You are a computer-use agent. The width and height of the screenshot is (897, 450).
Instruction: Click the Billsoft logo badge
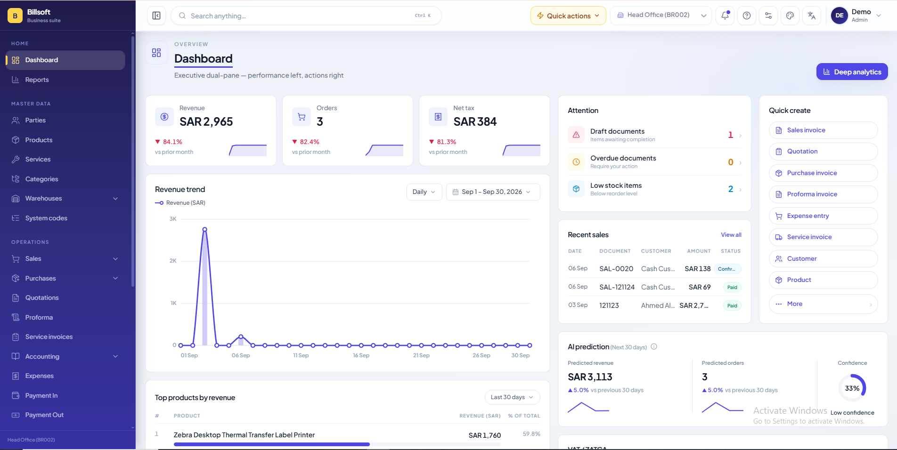[15, 16]
